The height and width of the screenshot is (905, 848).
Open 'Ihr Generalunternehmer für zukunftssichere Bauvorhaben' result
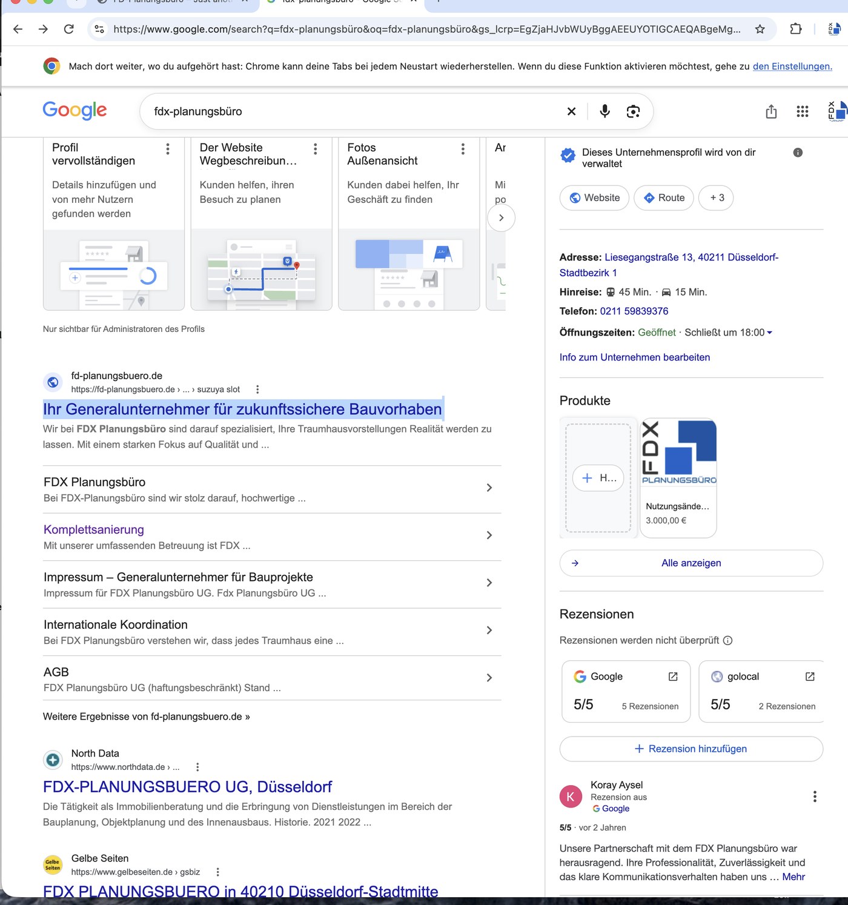(x=242, y=409)
